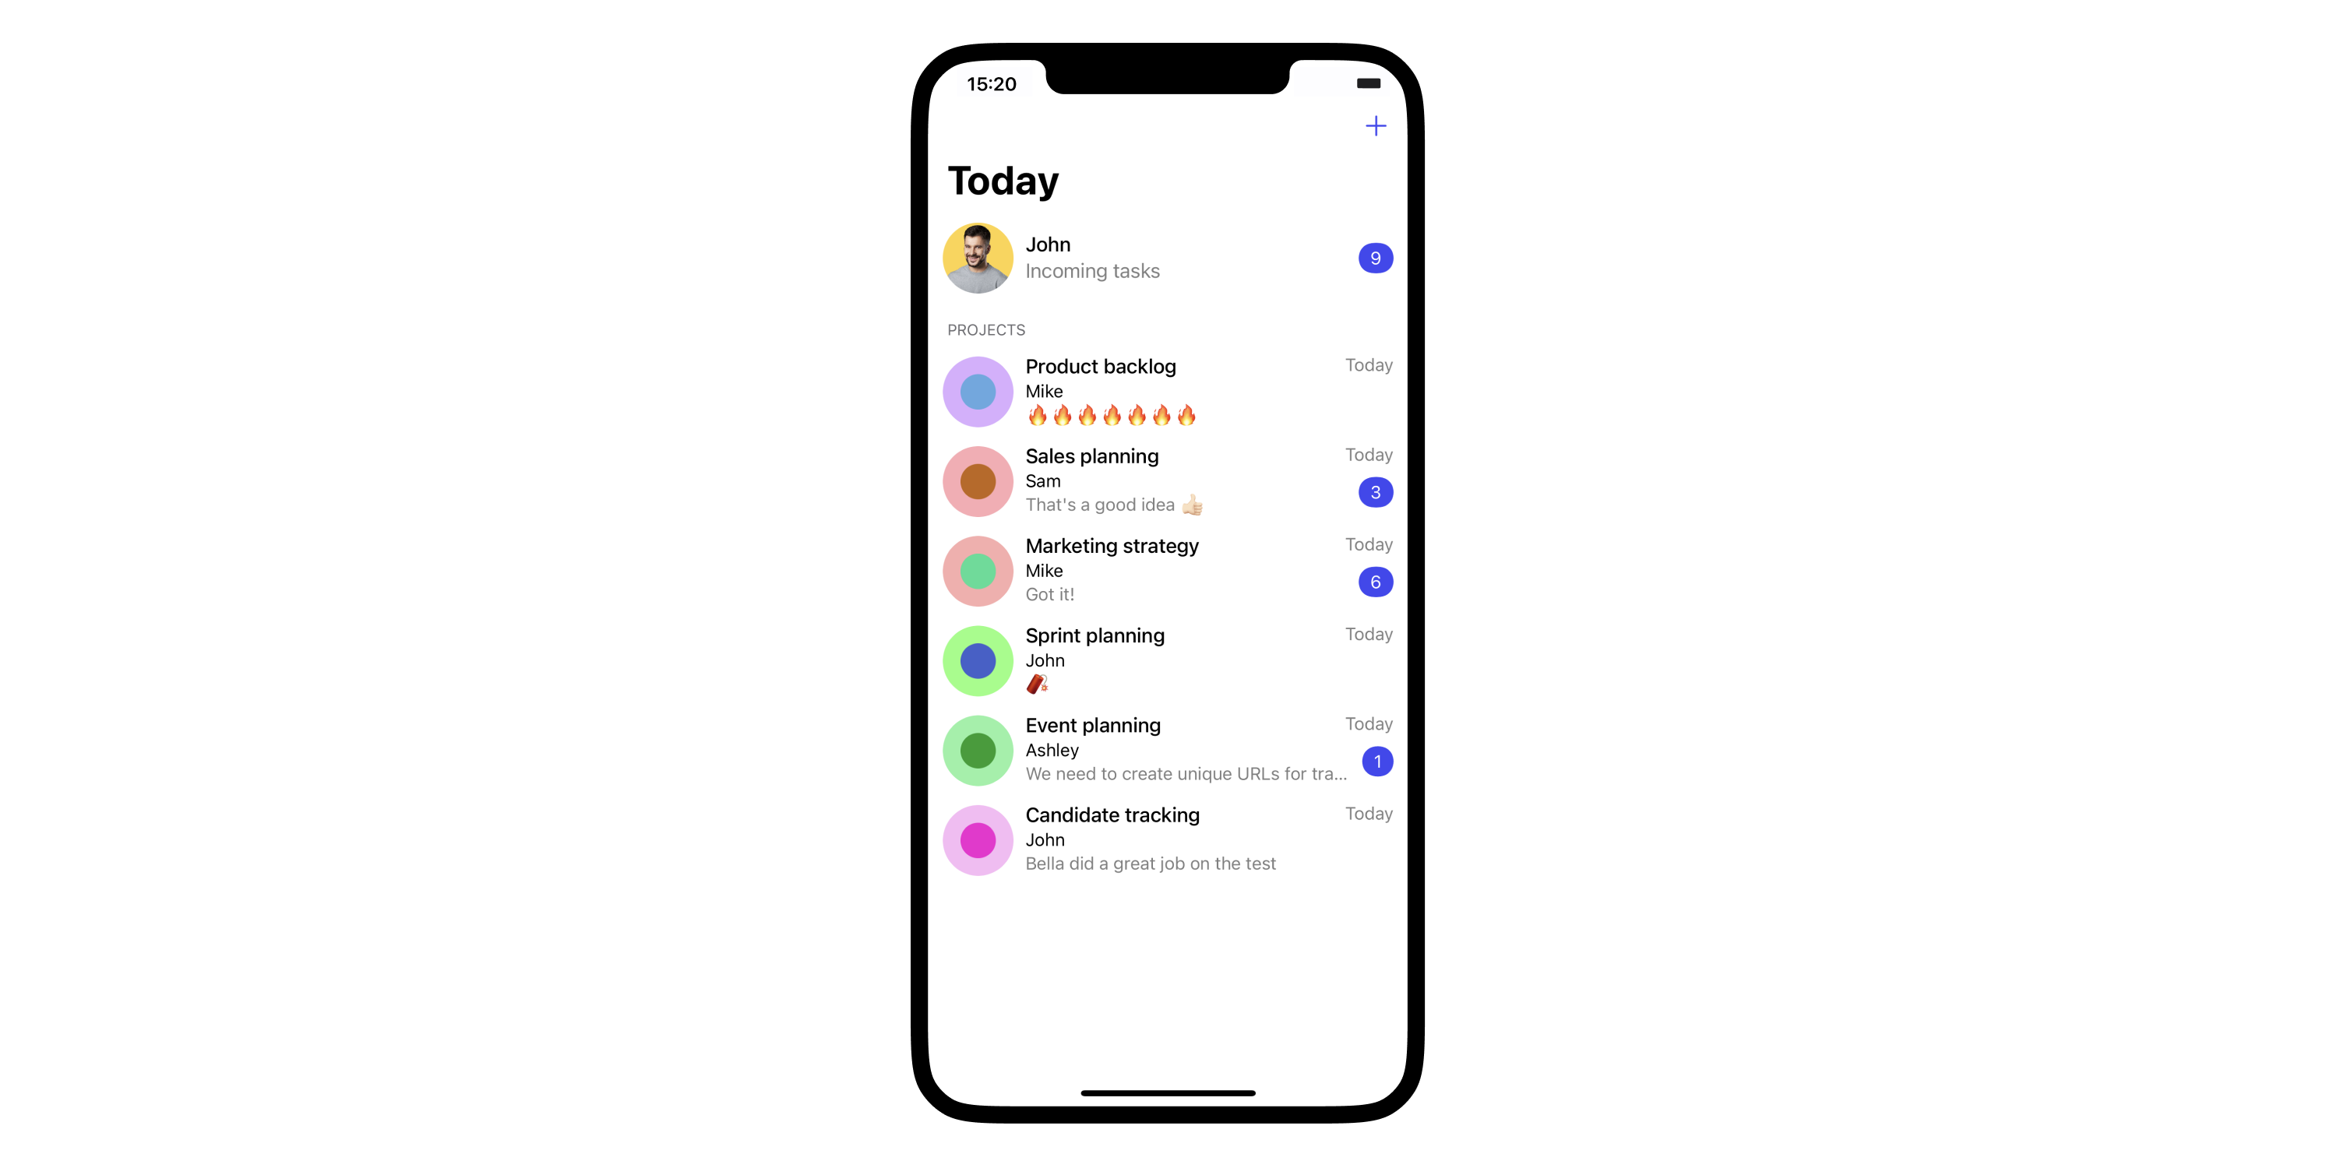Screen dimensions: 2337x1168
Task: Open Candidate tracking project
Action: 1167,839
